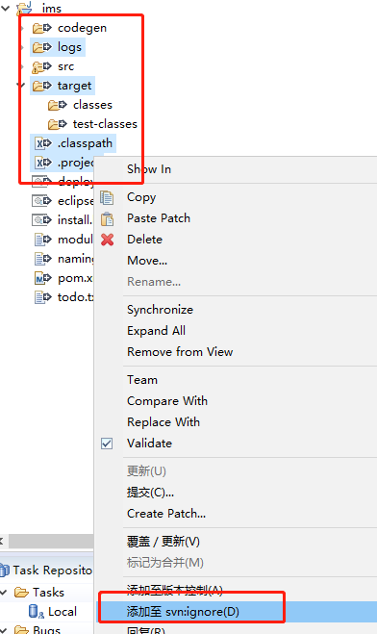Image resolution: width=377 pixels, height=634 pixels.
Task: Click the naming file icon
Action: tap(43, 259)
